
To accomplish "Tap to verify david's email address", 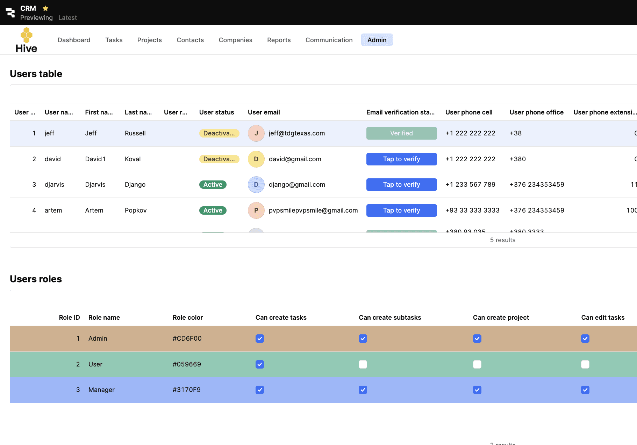I will (x=401, y=159).
